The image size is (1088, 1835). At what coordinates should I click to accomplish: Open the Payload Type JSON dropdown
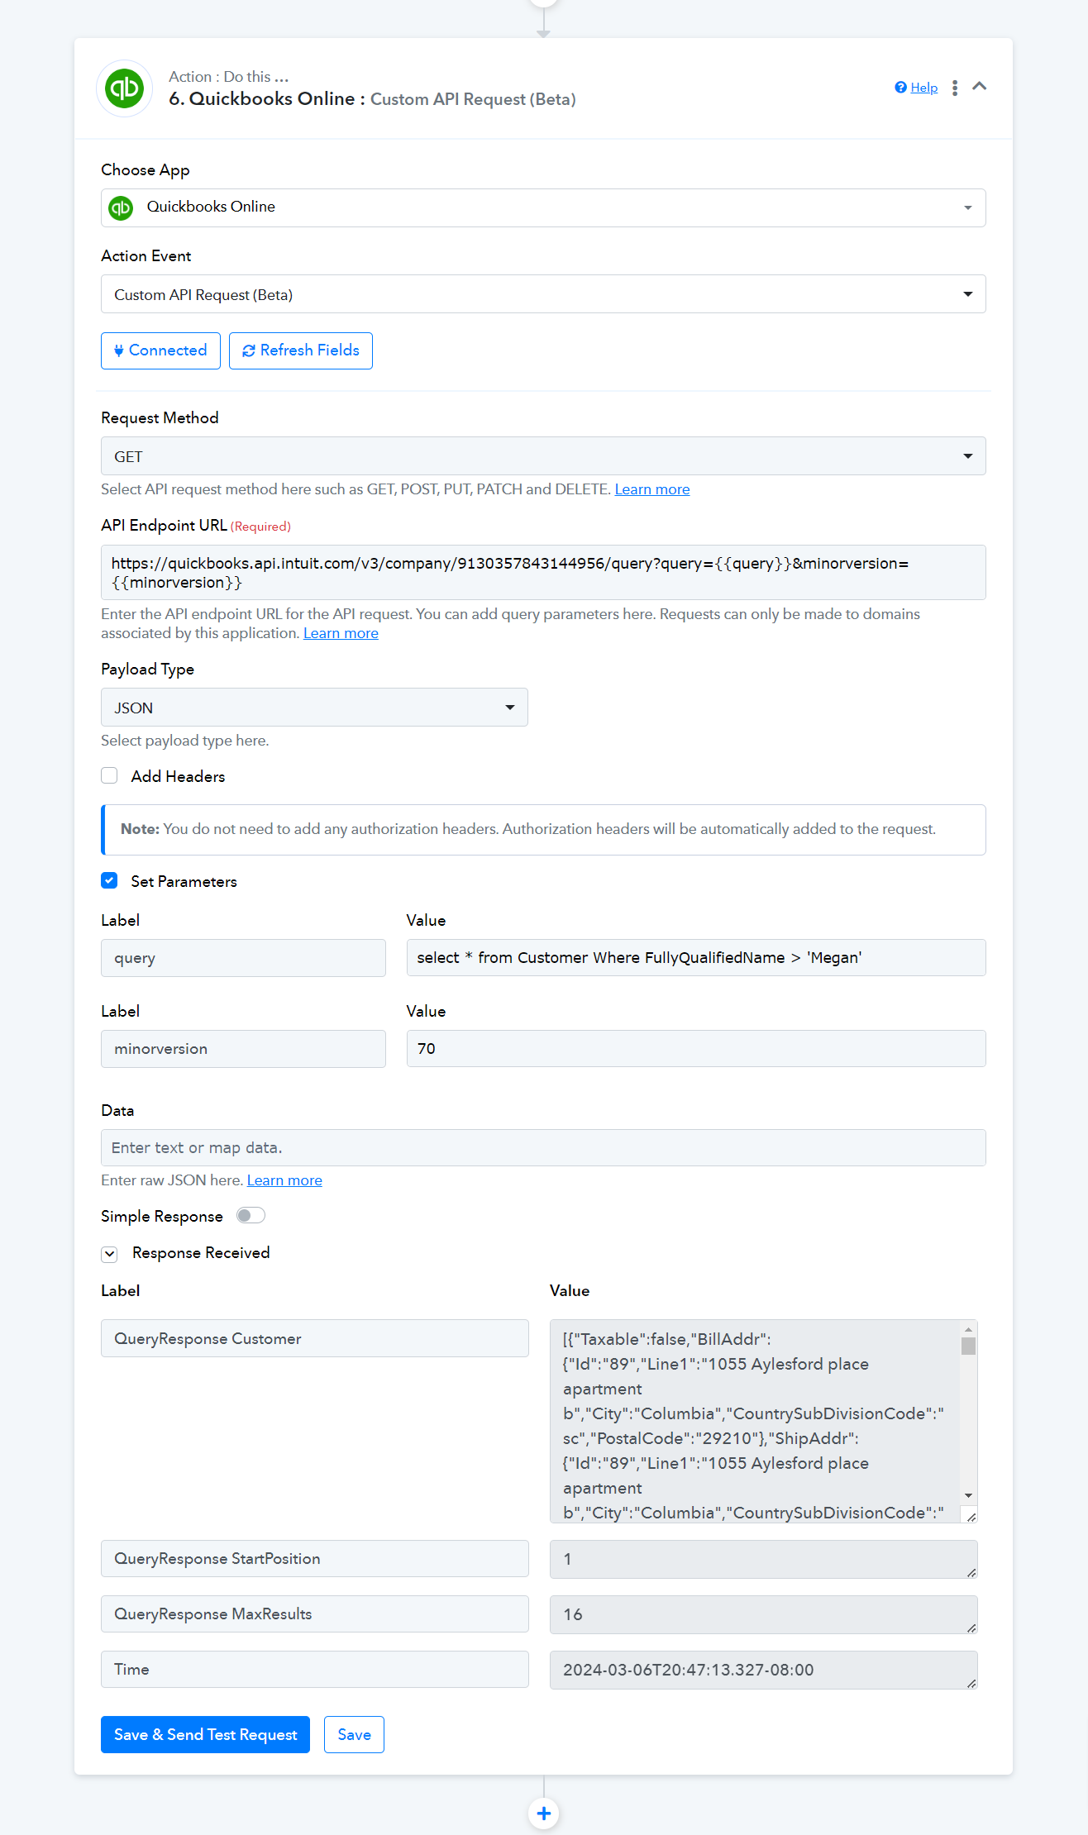[314, 708]
